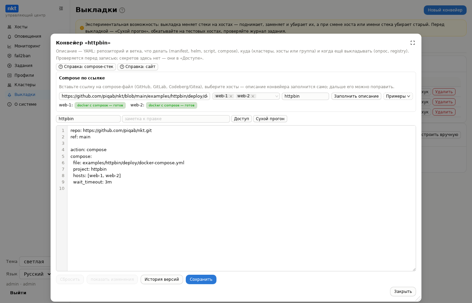Open the Тема theme selector
Image resolution: width=472 pixels, height=303 pixels.
[x=35, y=262]
